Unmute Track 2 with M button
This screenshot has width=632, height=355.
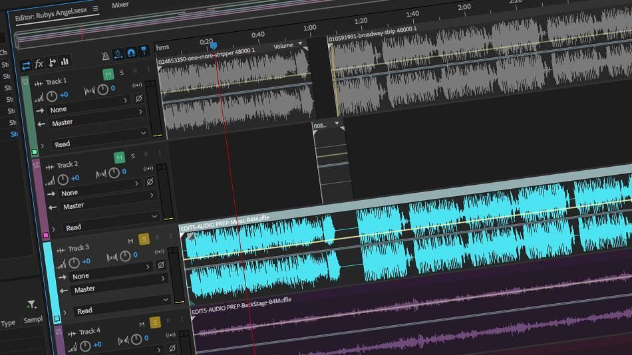click(119, 158)
